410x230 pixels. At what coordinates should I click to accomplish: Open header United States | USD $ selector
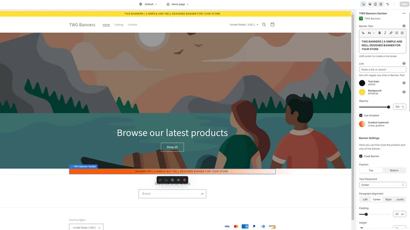[x=244, y=25]
